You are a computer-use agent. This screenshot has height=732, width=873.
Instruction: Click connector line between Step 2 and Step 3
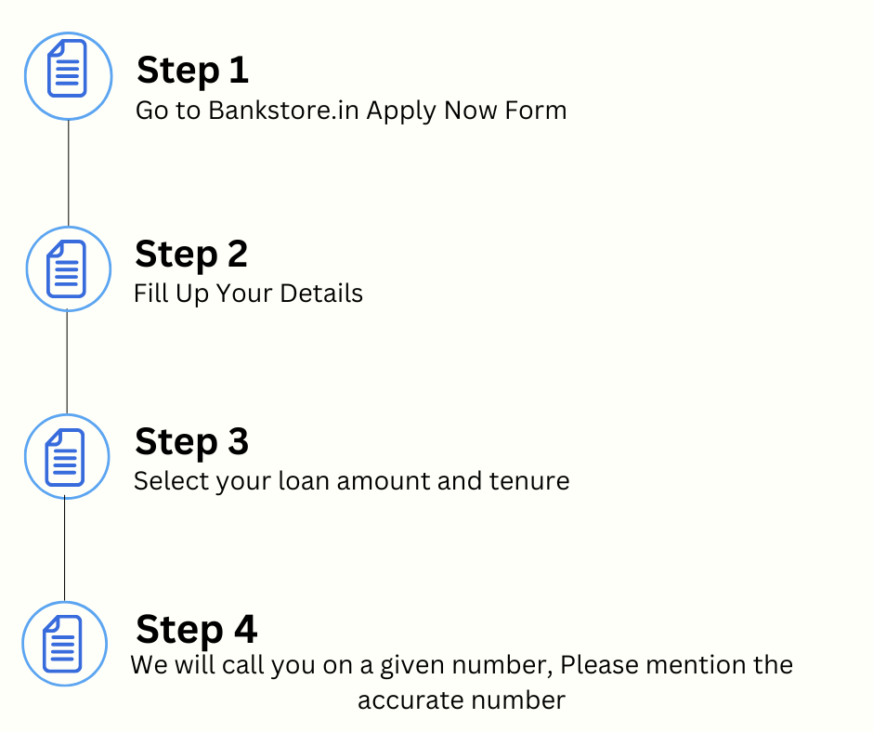point(67,362)
